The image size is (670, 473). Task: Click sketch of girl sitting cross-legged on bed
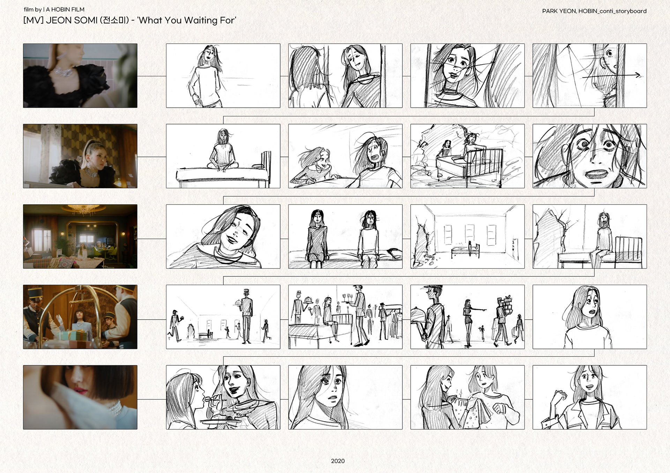pos(223,156)
